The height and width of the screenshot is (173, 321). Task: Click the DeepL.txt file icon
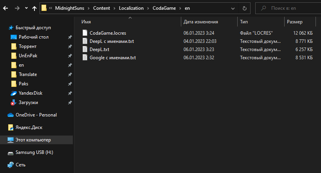[85, 49]
